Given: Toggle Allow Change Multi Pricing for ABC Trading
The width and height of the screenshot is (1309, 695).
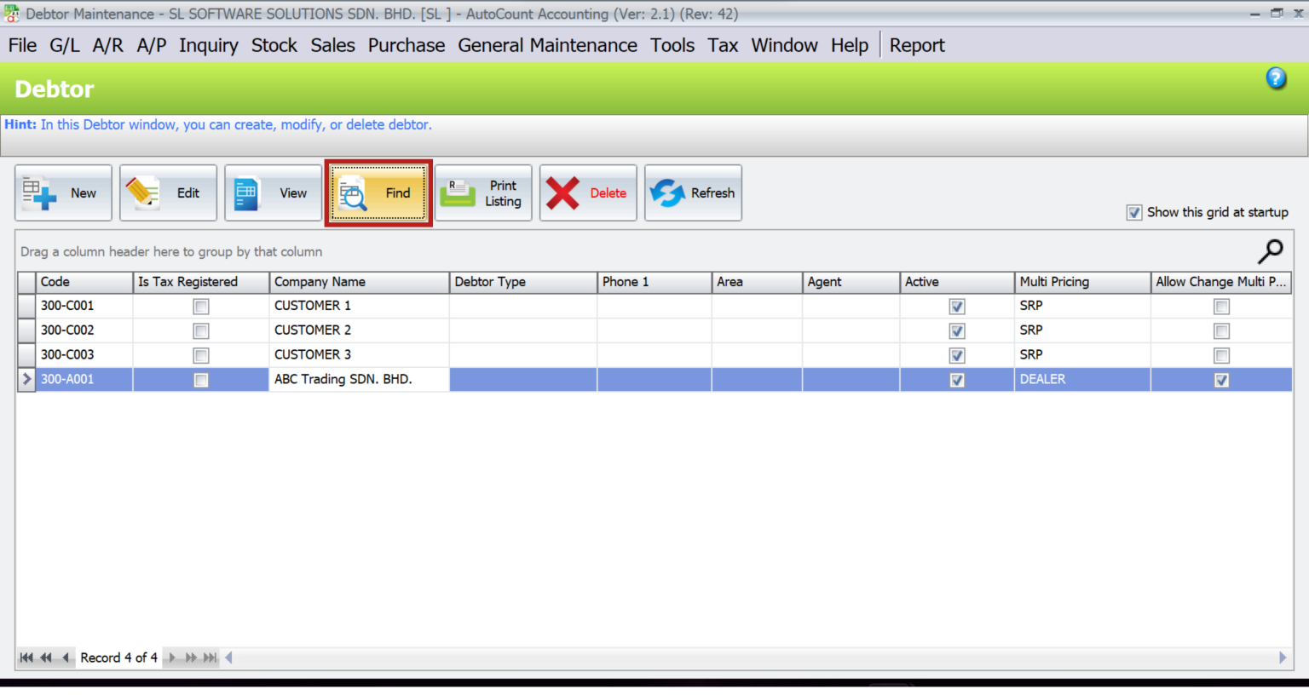Looking at the screenshot, I should click(x=1222, y=381).
